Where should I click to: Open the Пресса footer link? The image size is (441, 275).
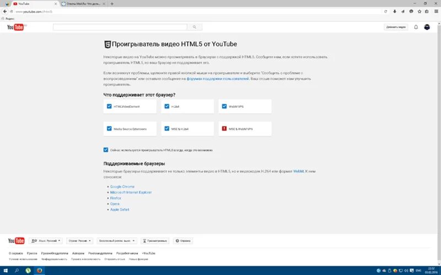(x=32, y=253)
